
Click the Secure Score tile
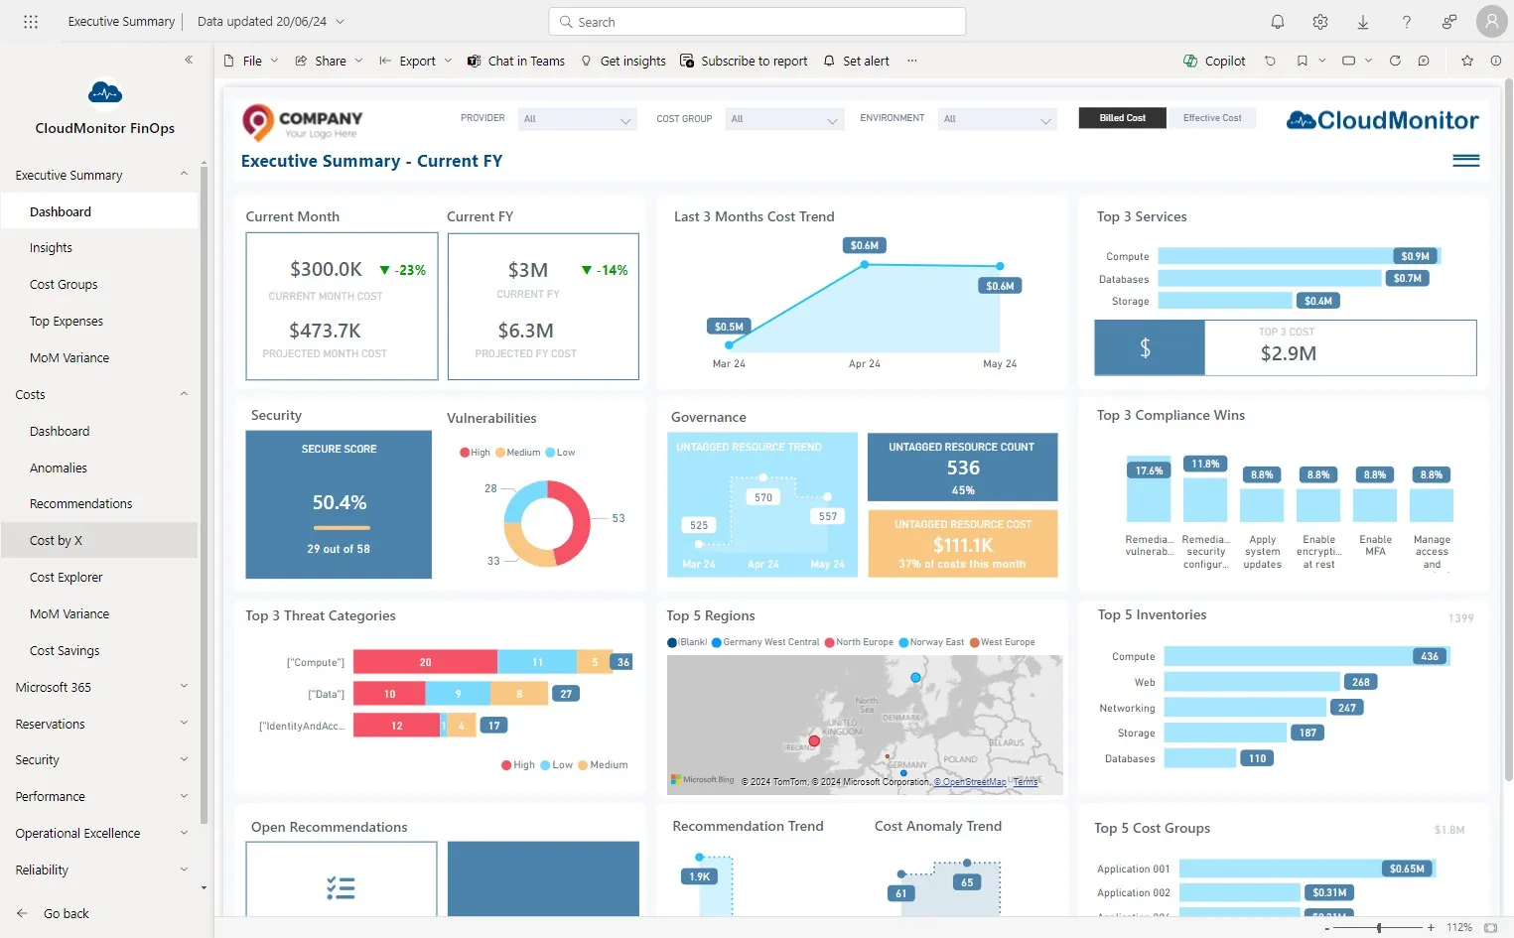point(339,504)
